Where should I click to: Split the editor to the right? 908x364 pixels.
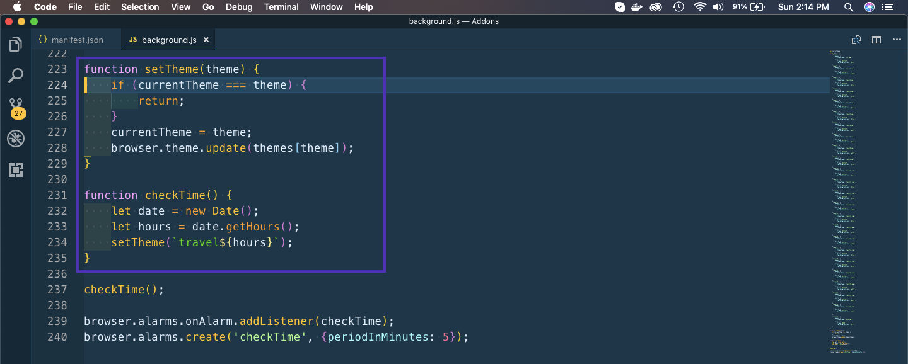[876, 40]
